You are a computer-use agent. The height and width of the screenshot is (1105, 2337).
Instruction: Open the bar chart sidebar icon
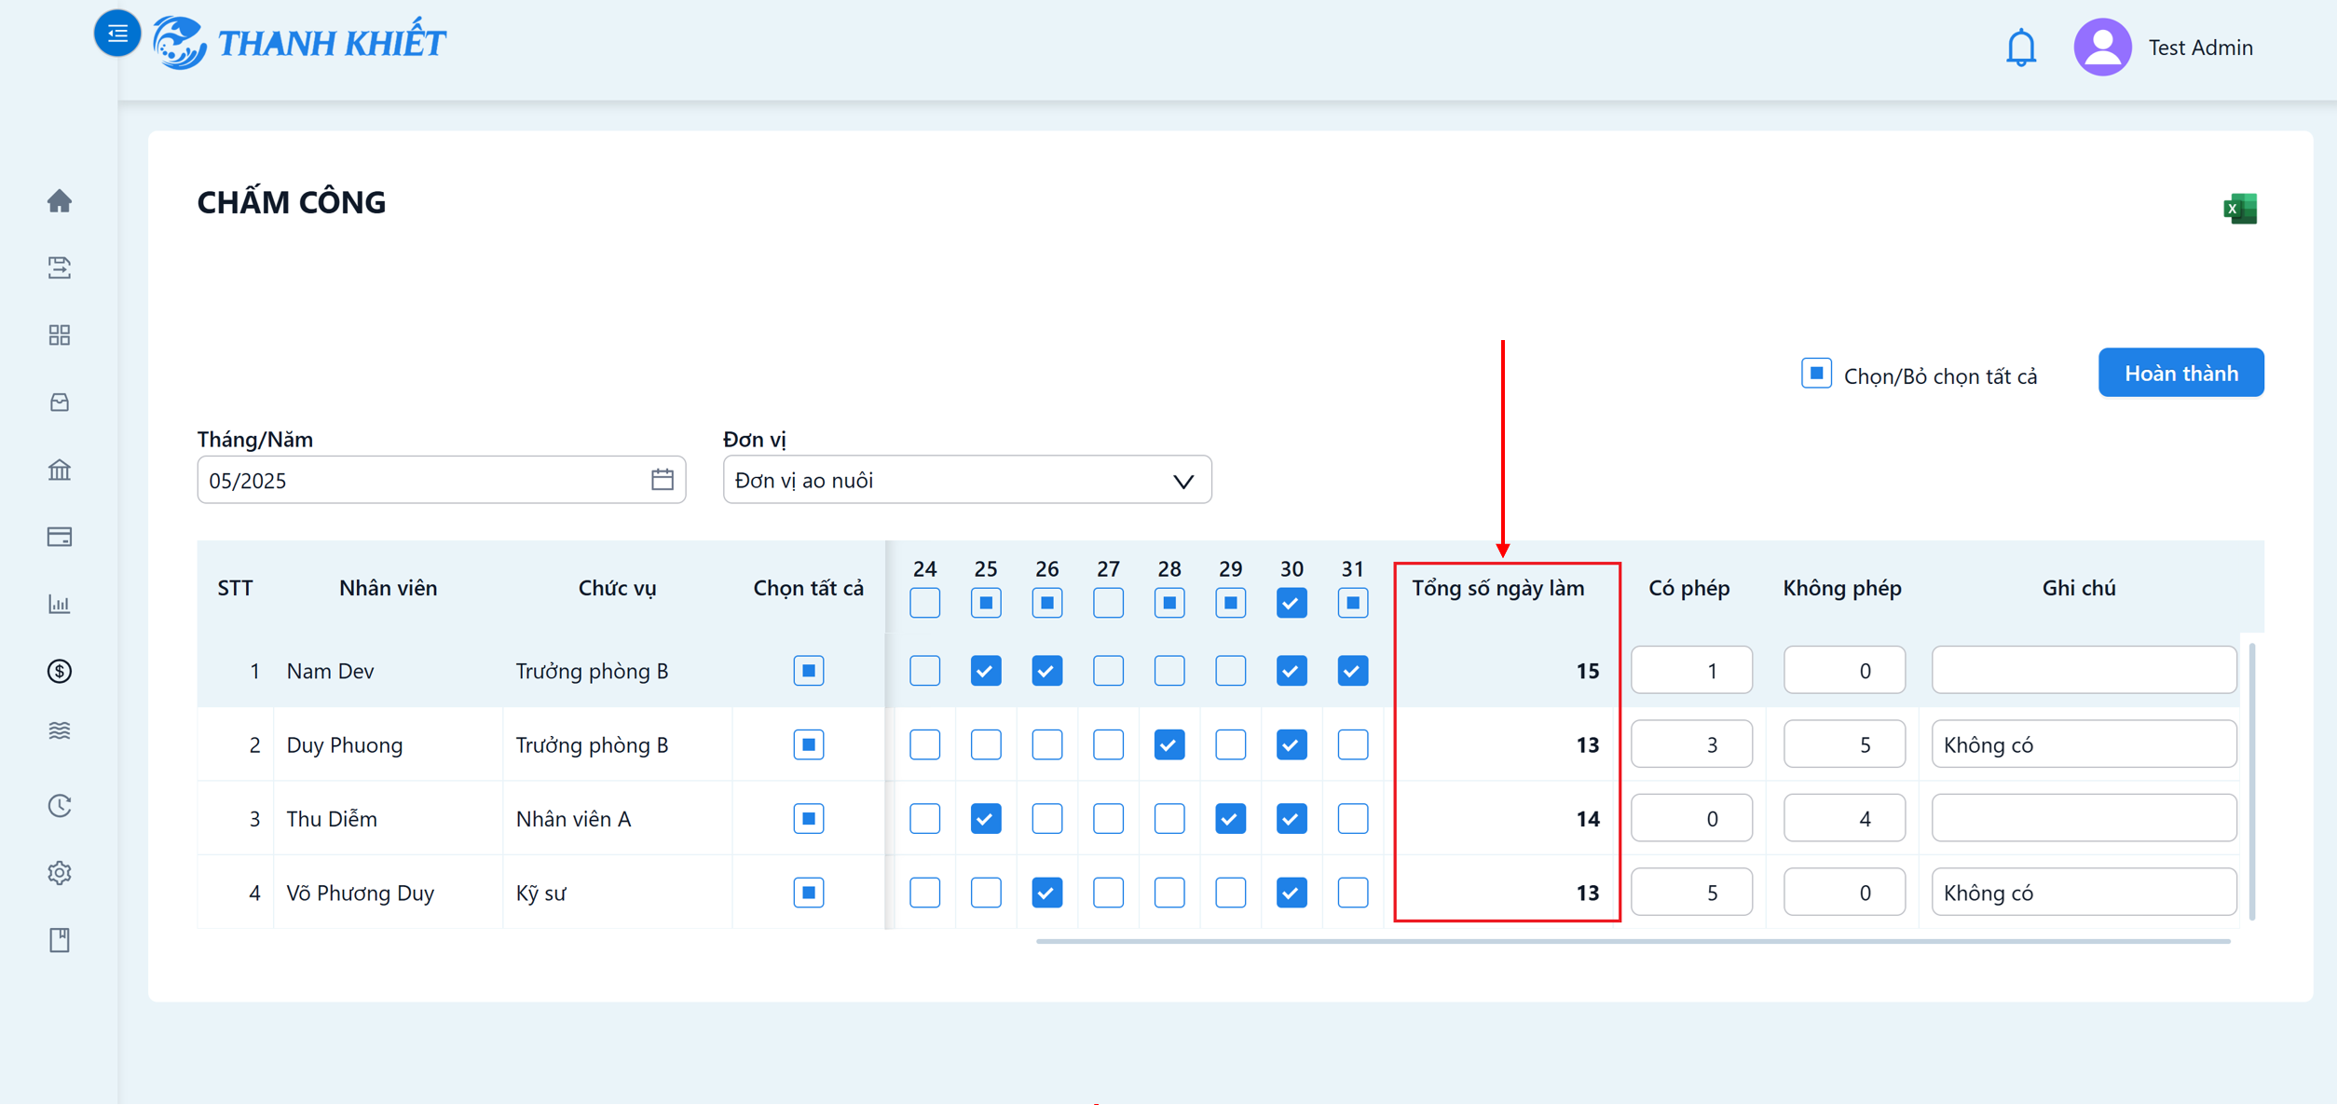pyautogui.click(x=60, y=604)
